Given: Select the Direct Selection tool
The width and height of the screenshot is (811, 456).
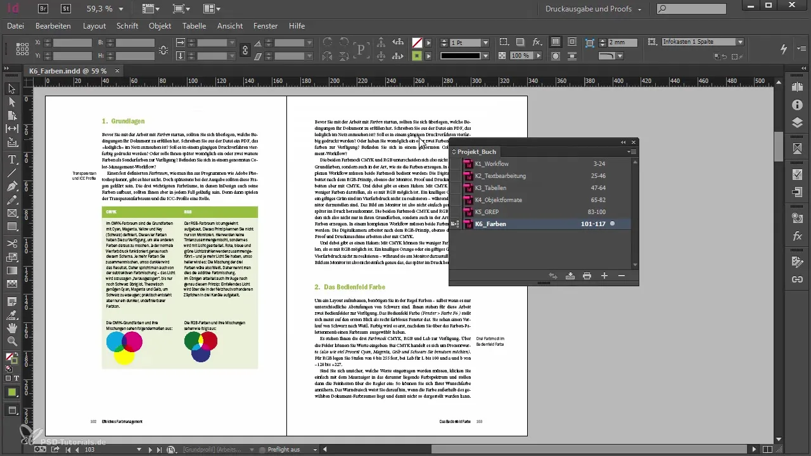Looking at the screenshot, I should pyautogui.click(x=11, y=102).
